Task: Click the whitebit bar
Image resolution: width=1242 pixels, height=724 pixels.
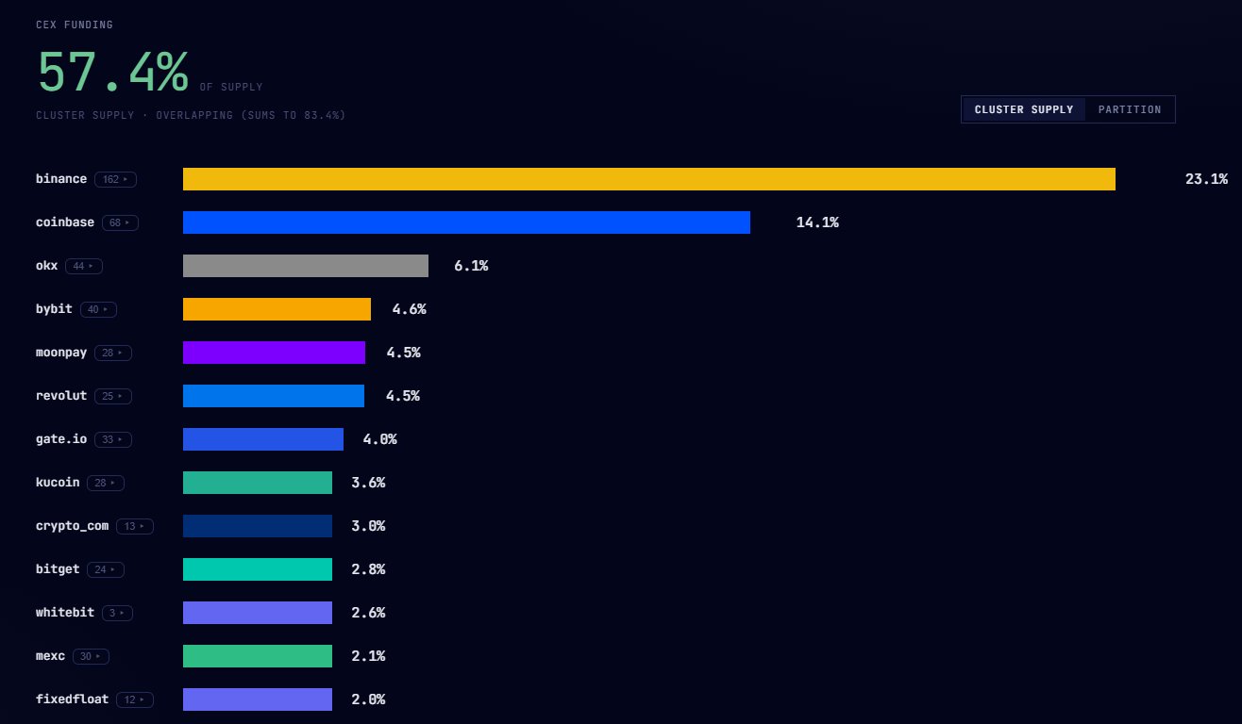Action: (x=258, y=613)
